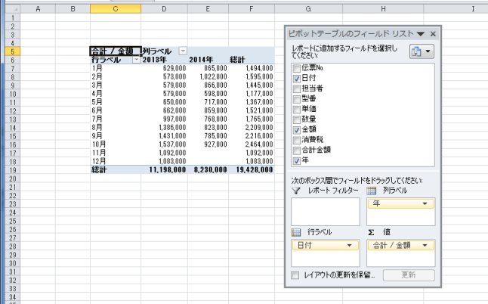The image size is (488, 304).
Task: Select column D header
Action: (165, 9)
